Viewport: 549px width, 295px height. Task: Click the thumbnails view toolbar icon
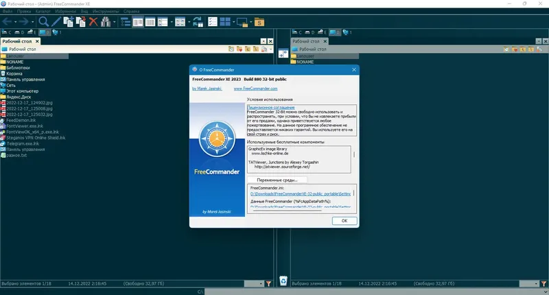(180, 22)
